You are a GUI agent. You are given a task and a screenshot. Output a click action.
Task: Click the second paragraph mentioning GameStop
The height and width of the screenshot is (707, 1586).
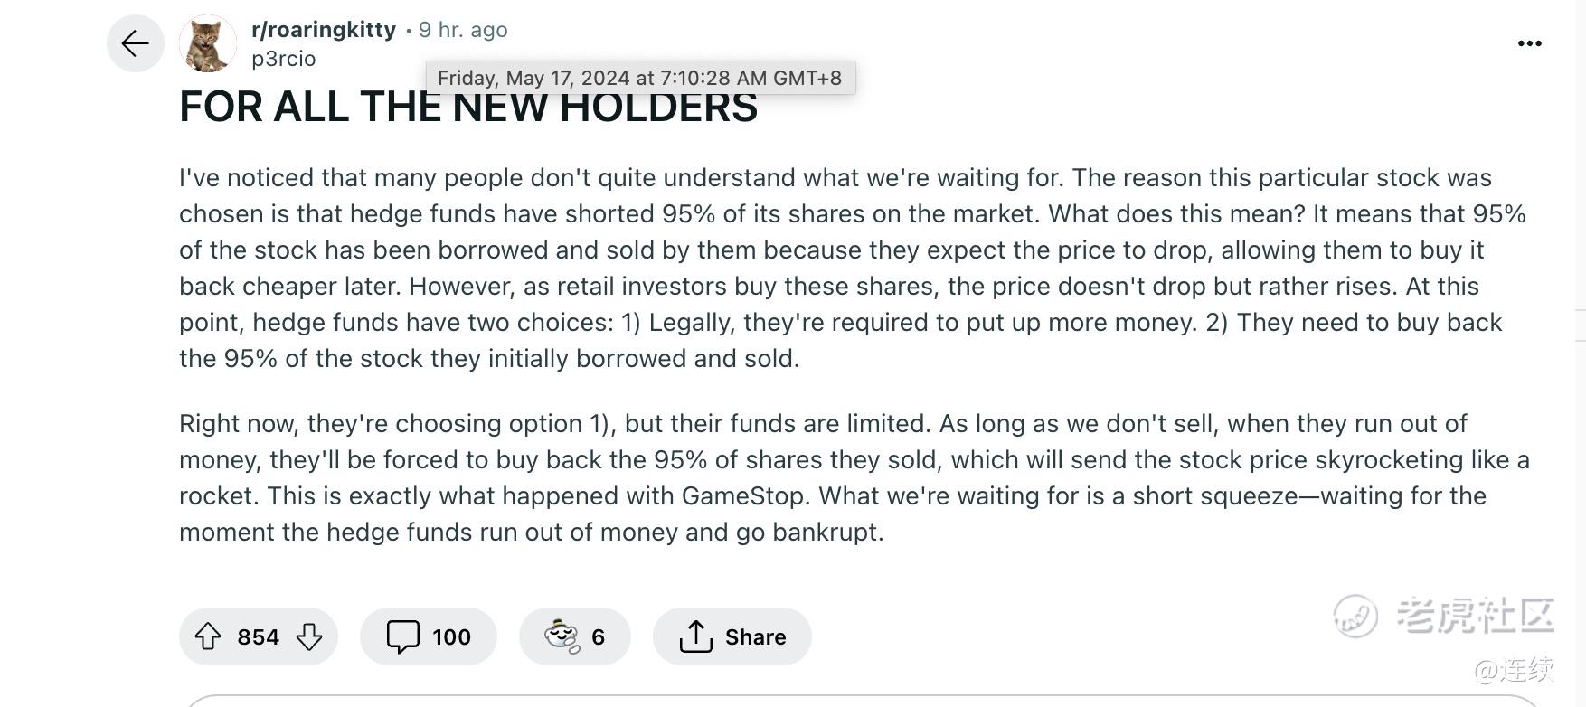click(x=854, y=477)
